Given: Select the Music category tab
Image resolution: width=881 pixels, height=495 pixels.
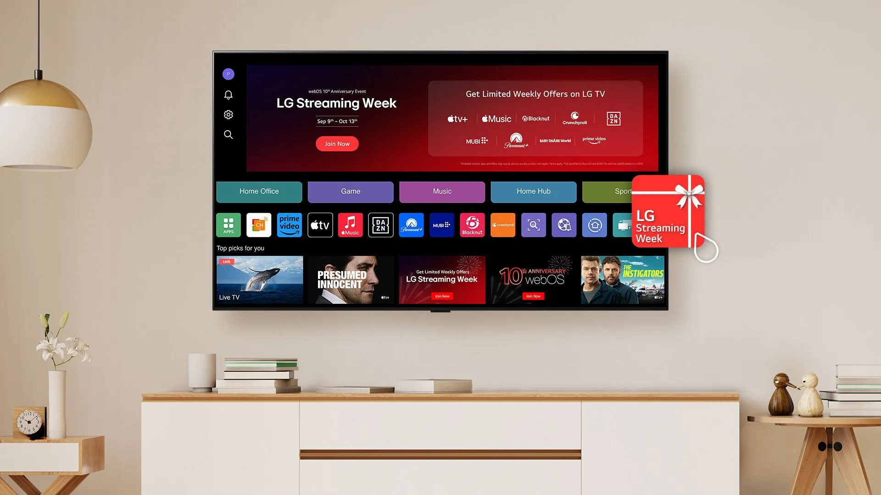Looking at the screenshot, I should [x=441, y=191].
